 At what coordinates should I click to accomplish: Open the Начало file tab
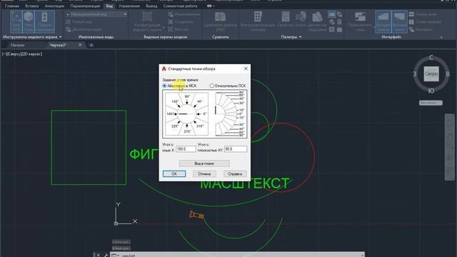click(18, 45)
